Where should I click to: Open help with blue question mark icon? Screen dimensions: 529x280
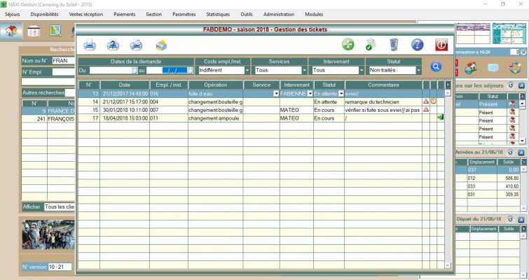418,45
